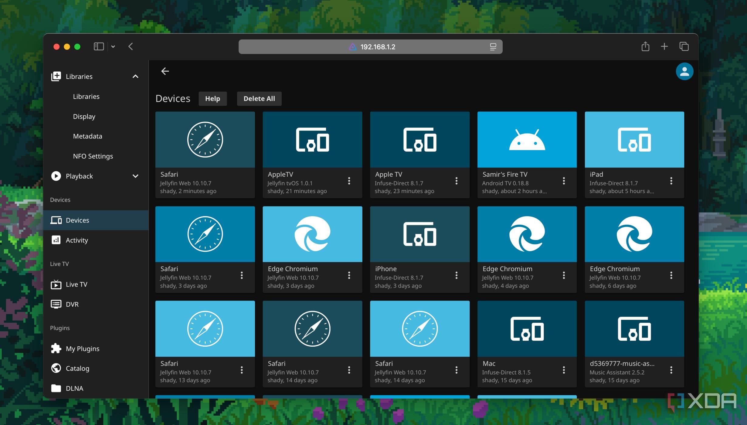Click the iPad device thumbnail
The width and height of the screenshot is (747, 425).
(634, 140)
